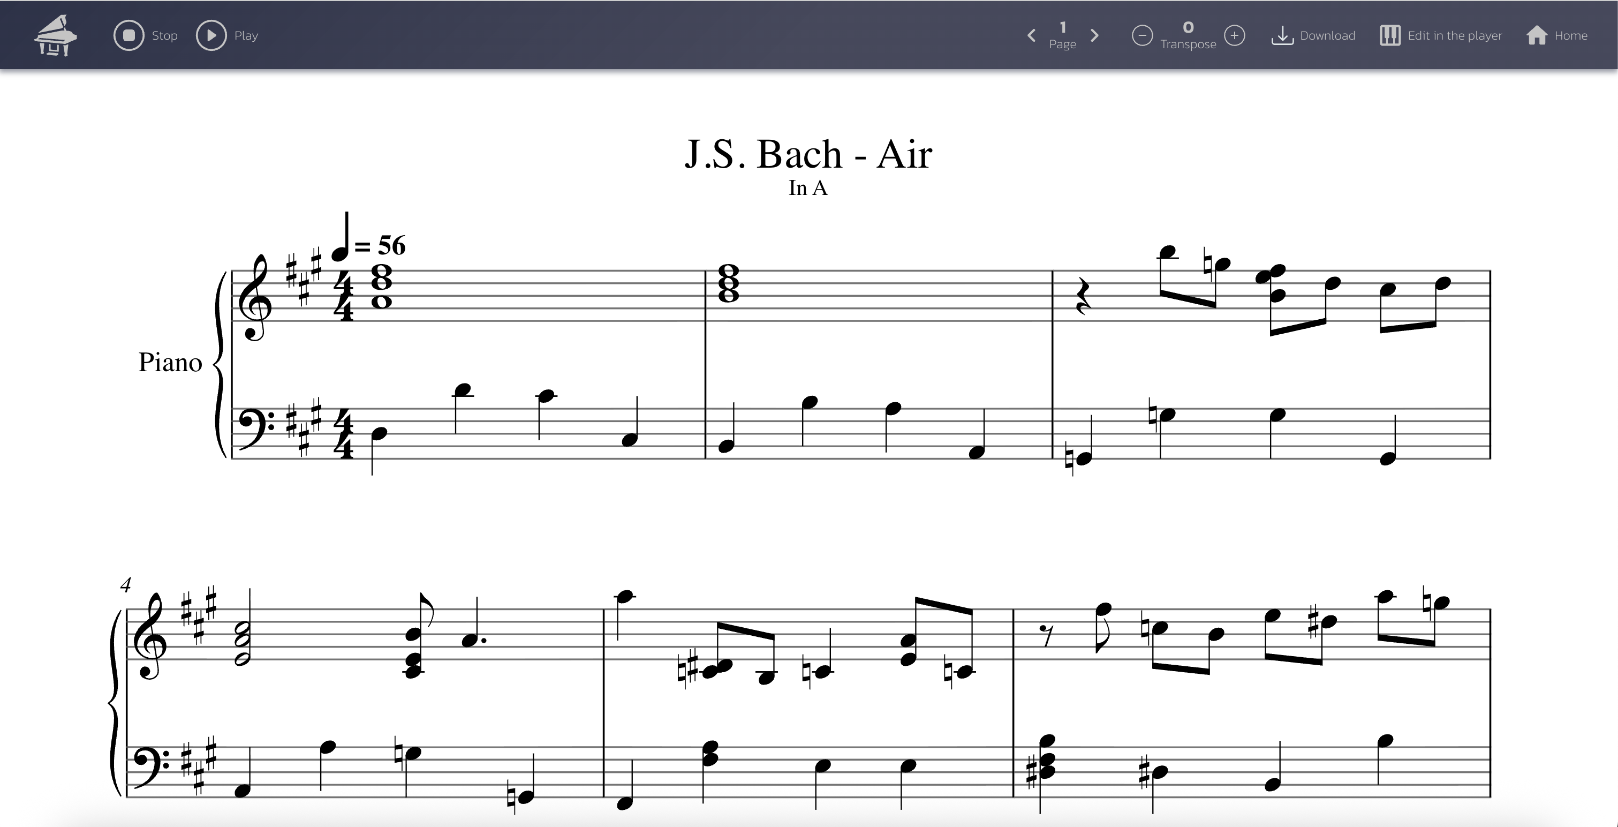Screen dimensions: 1618x827
Task: Decrease transpose with minus icon
Action: [x=1142, y=35]
